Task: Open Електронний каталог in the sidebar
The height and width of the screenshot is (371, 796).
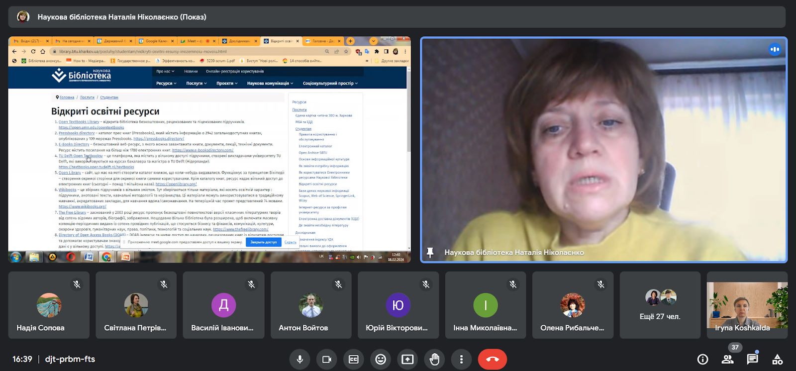Action: point(315,146)
